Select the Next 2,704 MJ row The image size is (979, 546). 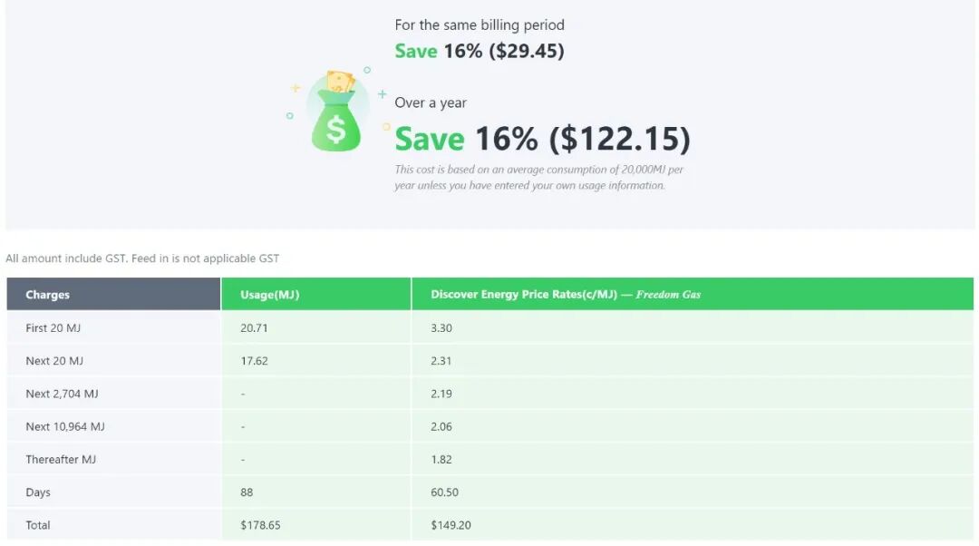490,394
